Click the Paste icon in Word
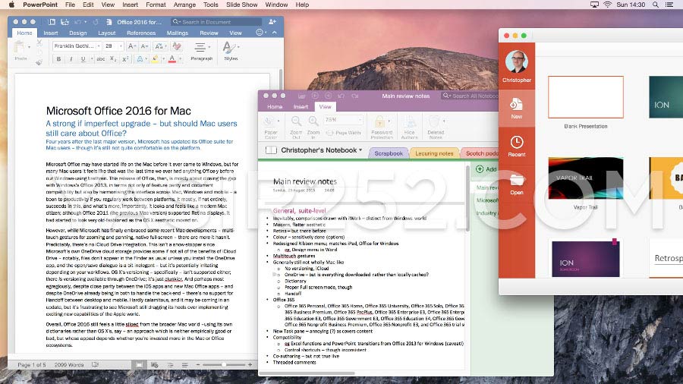Image resolution: width=683 pixels, height=384 pixels. pos(20,48)
